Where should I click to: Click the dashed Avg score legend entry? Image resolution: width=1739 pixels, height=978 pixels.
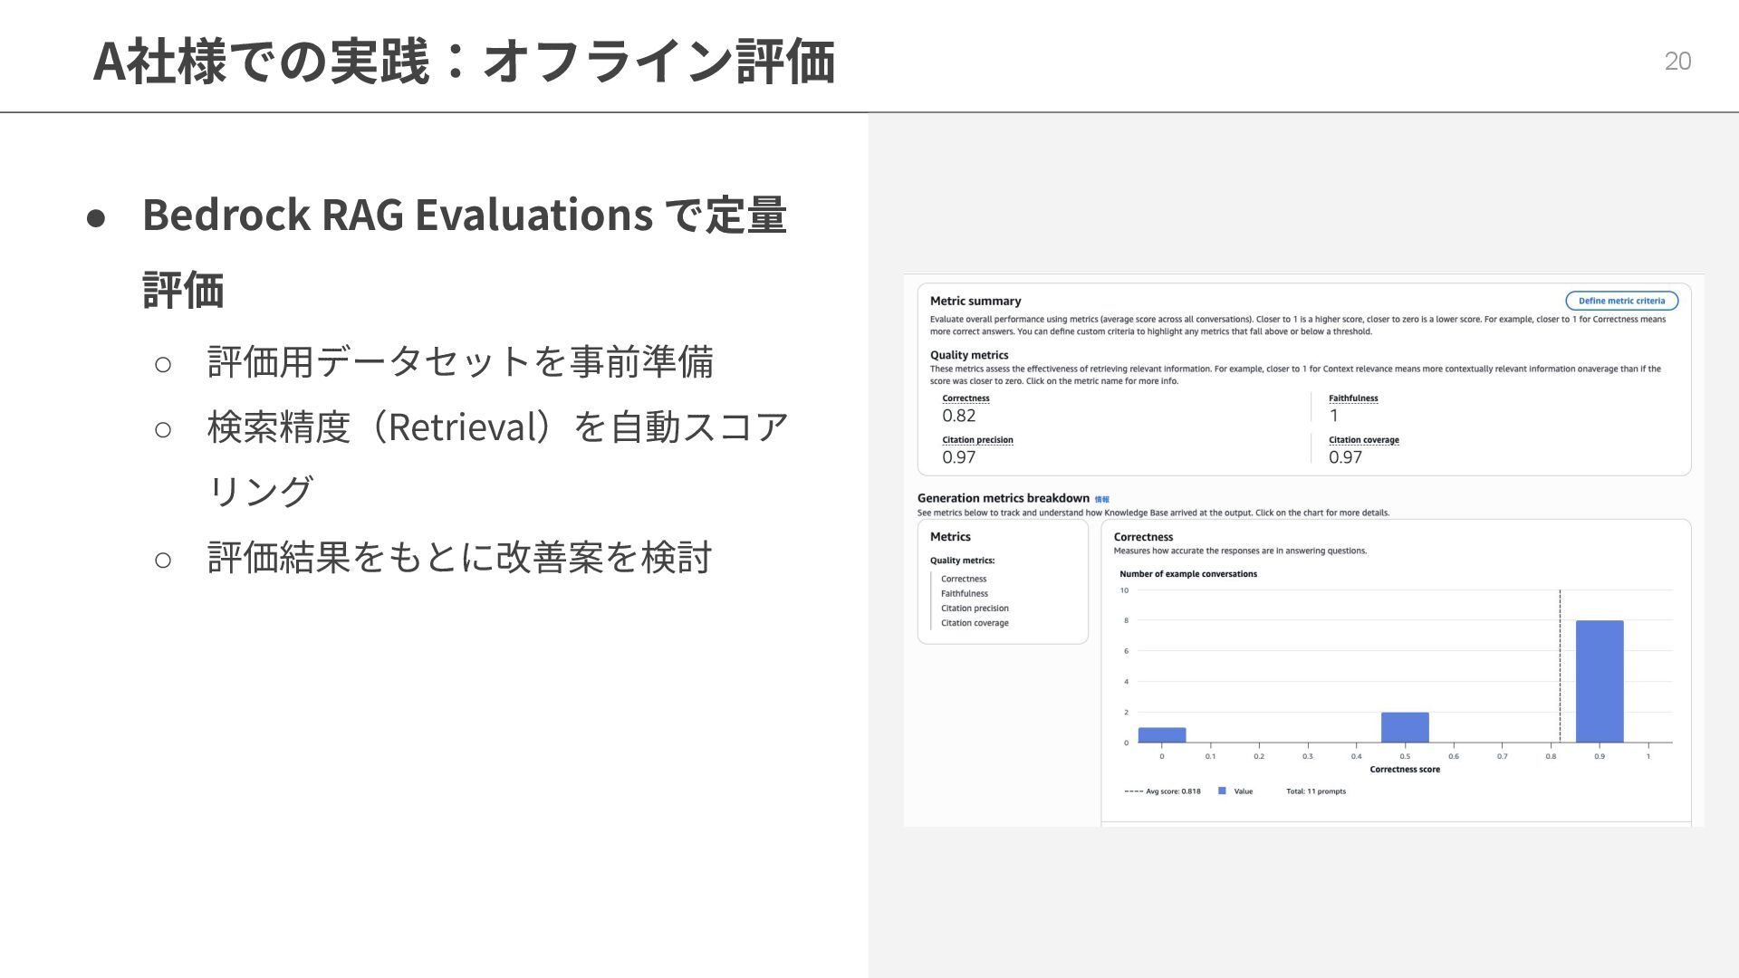click(1163, 791)
